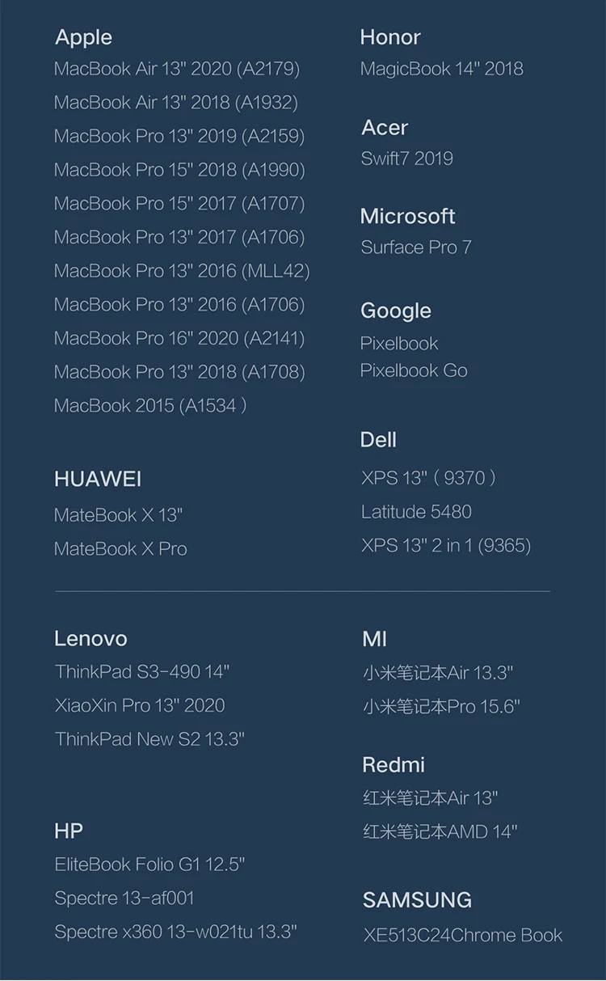Choose 小米笔记本Pro 15.6" under MI
606x981 pixels.
pyautogui.click(x=441, y=706)
